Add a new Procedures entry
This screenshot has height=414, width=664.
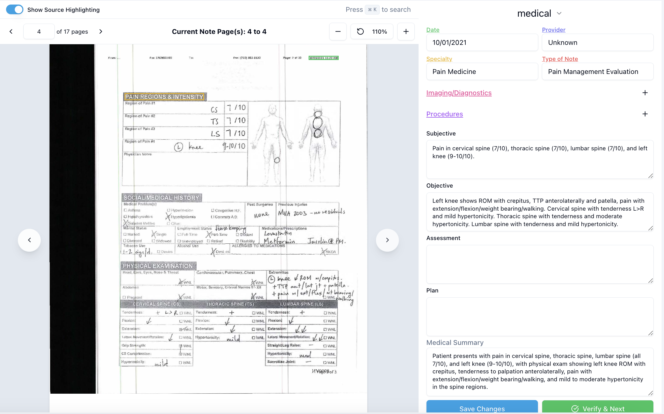point(645,114)
